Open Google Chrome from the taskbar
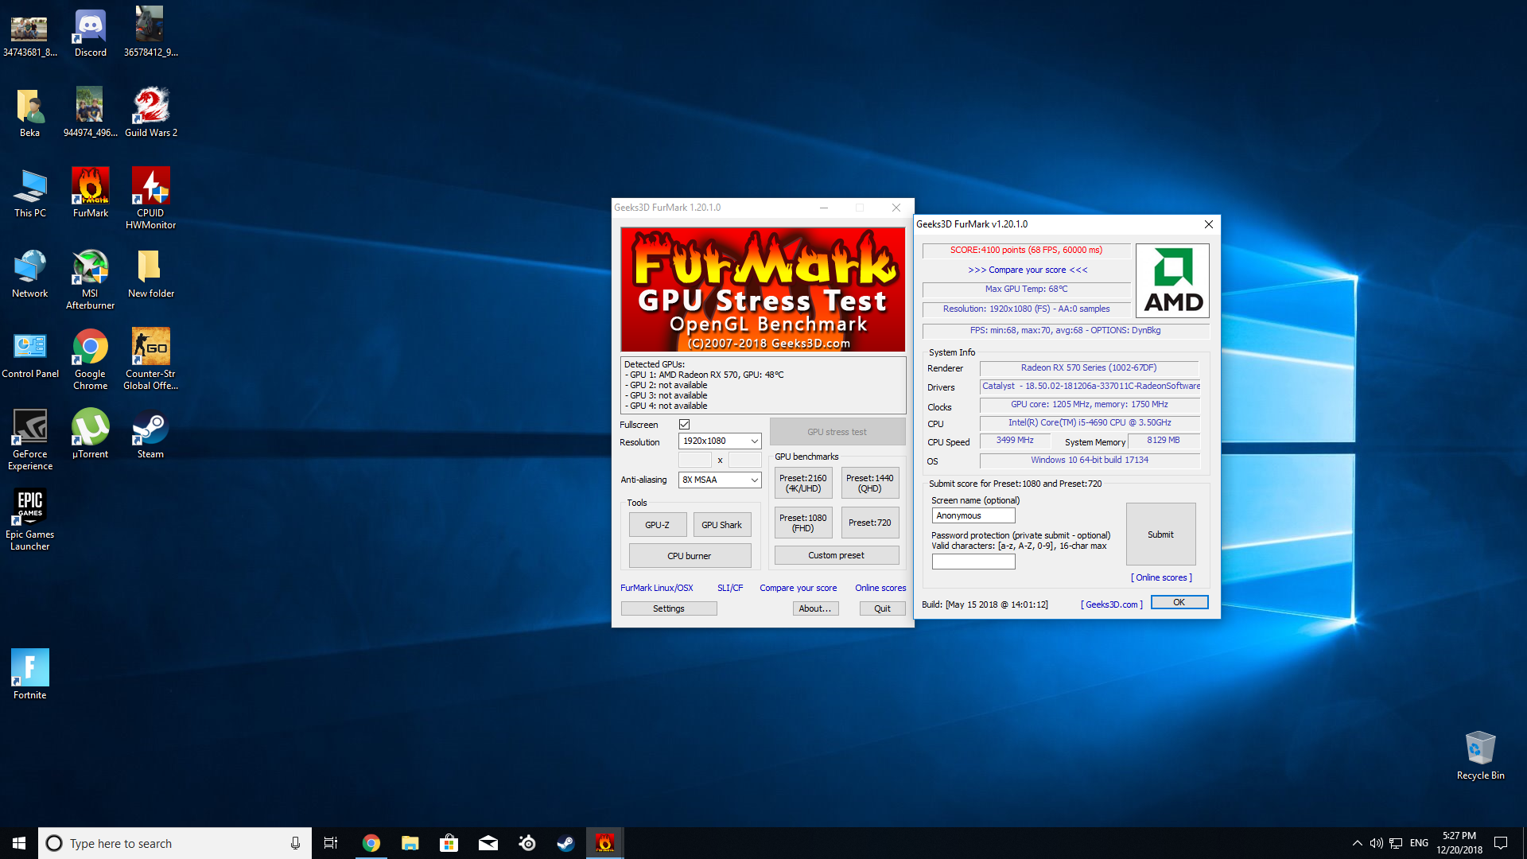 371,843
